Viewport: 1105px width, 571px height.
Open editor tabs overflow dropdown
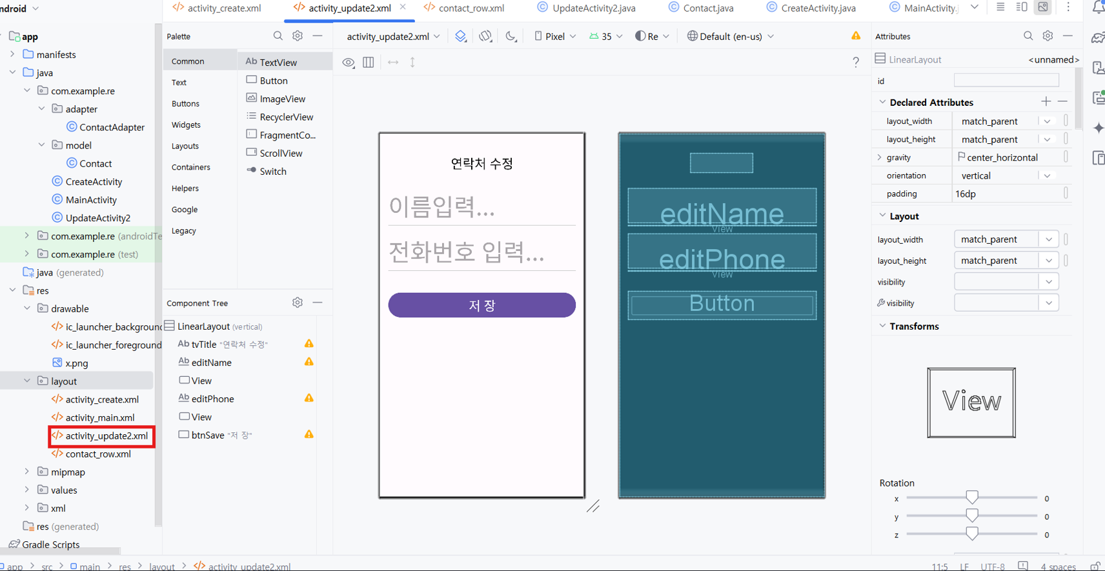pos(975,8)
